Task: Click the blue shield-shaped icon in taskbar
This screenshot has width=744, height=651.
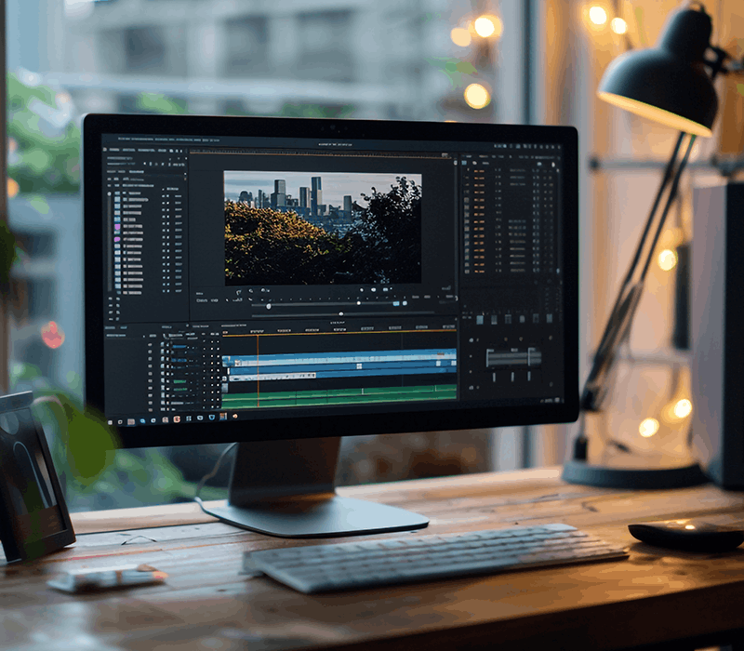Action: (212, 417)
